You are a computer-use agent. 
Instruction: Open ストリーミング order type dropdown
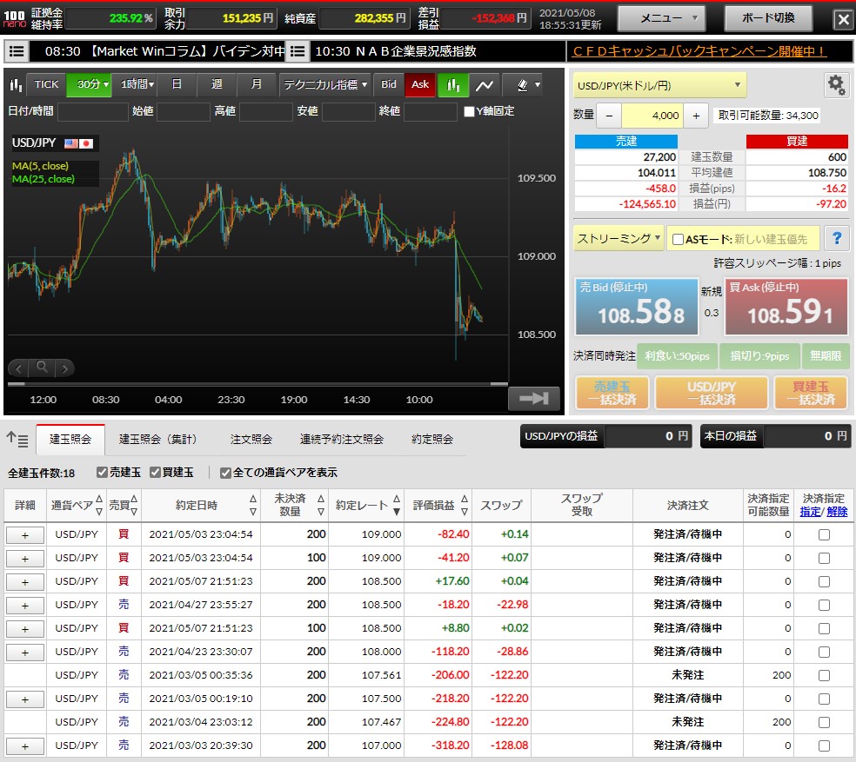618,238
